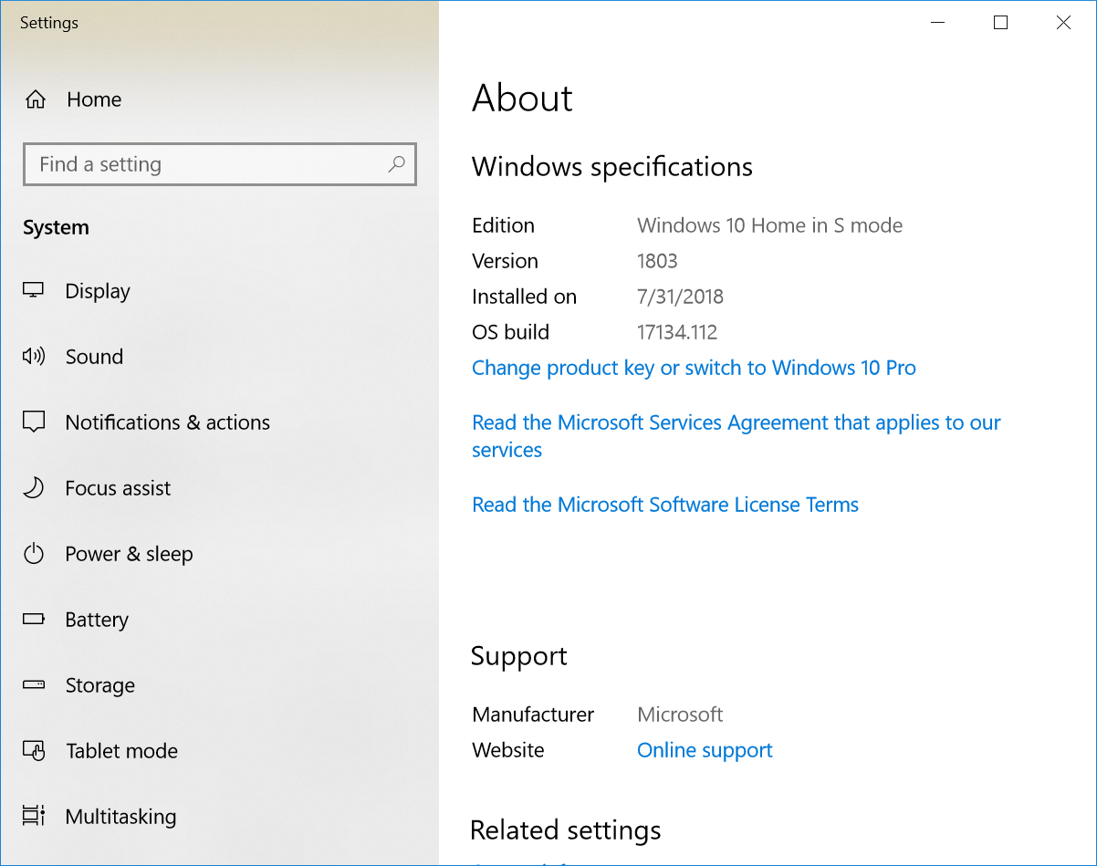Screen dimensions: 1097x866
Task: Open Battery settings
Action: pos(97,620)
